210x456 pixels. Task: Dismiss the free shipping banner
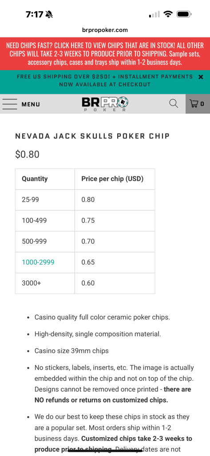[x=201, y=77]
